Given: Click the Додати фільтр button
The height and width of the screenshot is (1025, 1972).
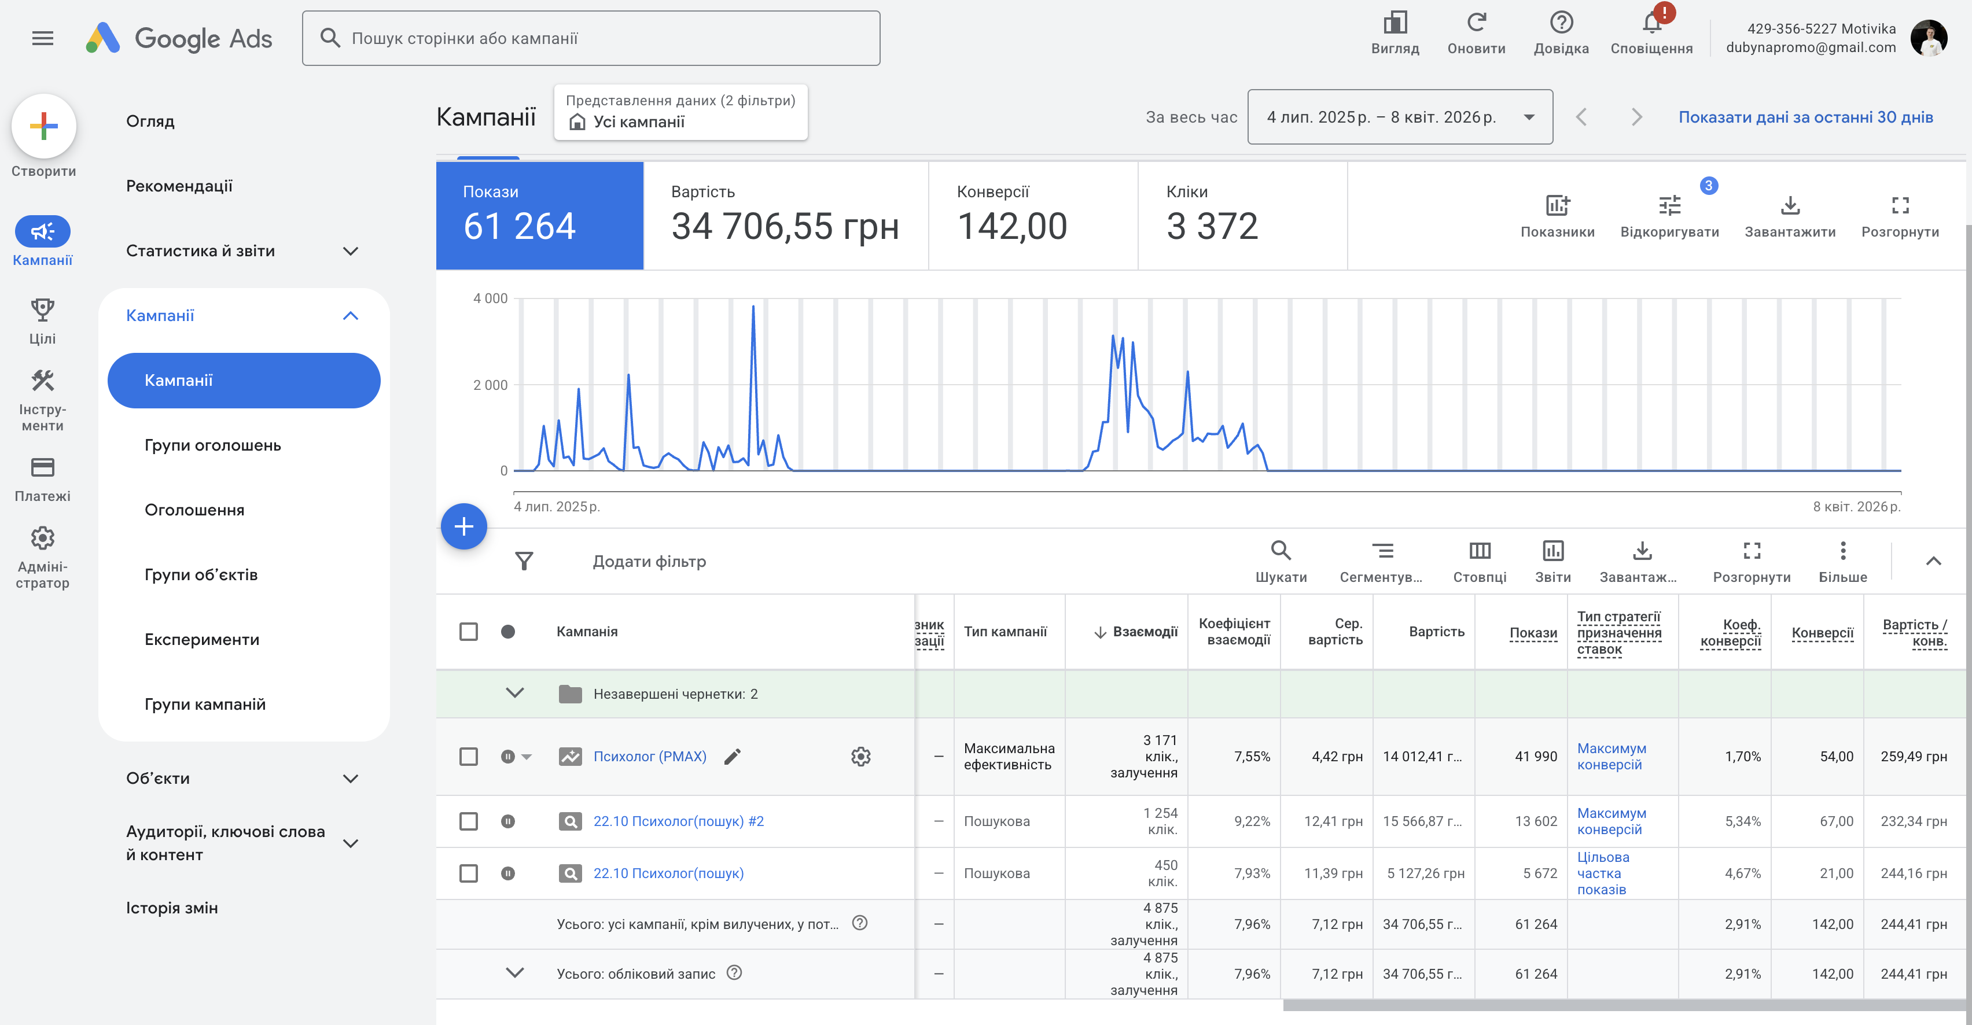Looking at the screenshot, I should (x=649, y=561).
